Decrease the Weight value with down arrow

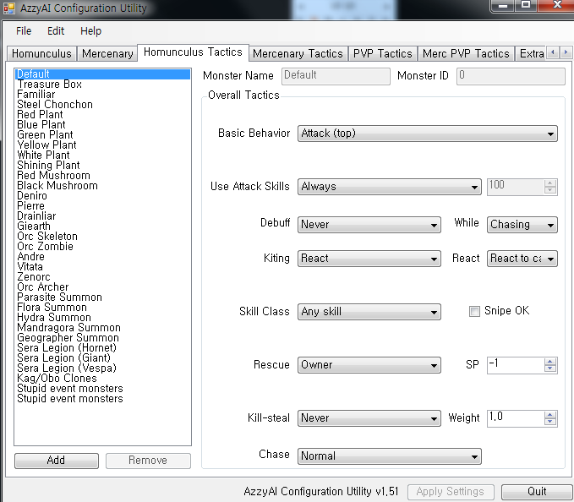pos(550,422)
